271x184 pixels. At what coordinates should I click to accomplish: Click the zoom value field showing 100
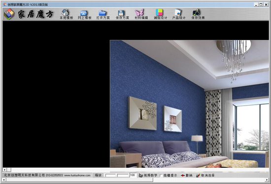coord(133,175)
